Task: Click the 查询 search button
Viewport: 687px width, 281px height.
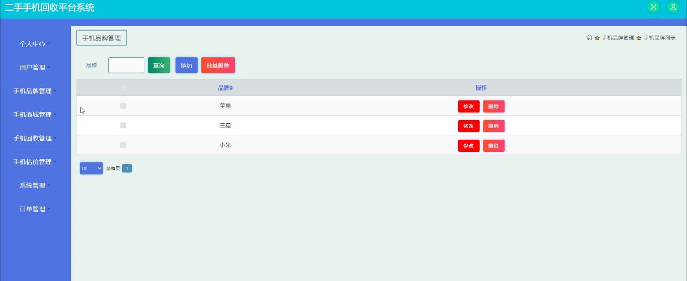Action: coord(159,65)
